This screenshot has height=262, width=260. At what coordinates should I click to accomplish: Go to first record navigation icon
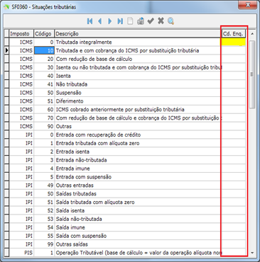(x=90, y=21)
